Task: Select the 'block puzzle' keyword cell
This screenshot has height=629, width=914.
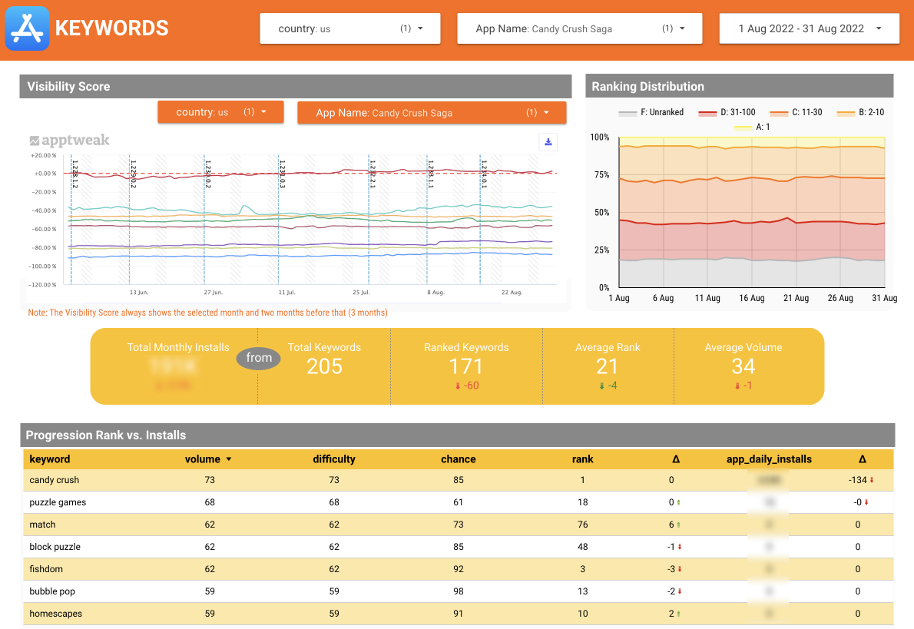Action: tap(55, 547)
